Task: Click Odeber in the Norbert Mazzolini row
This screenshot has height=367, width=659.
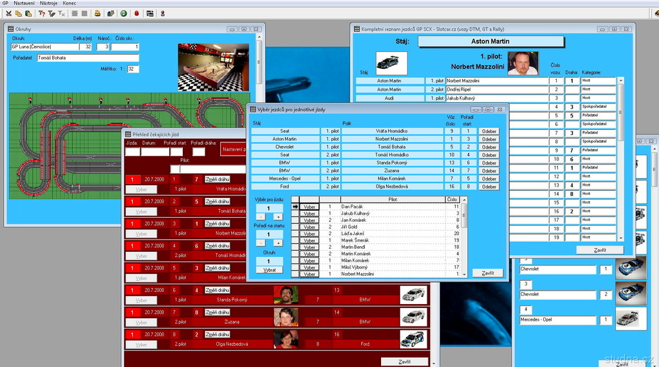Action: click(489, 139)
